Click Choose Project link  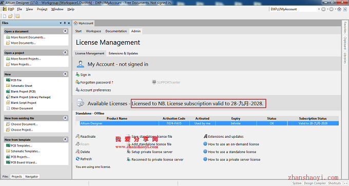tap(22, 130)
